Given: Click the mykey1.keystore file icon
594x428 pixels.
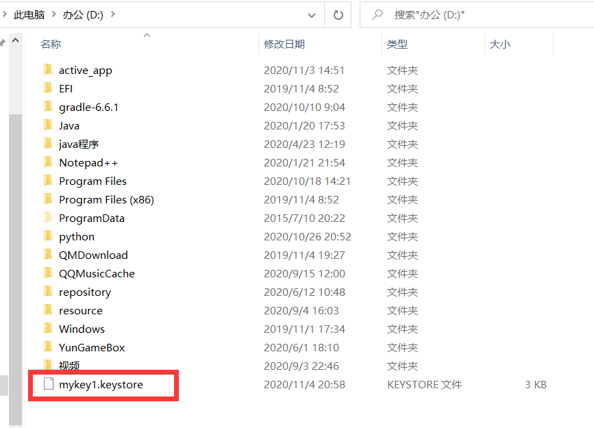Looking at the screenshot, I should click(x=49, y=383).
